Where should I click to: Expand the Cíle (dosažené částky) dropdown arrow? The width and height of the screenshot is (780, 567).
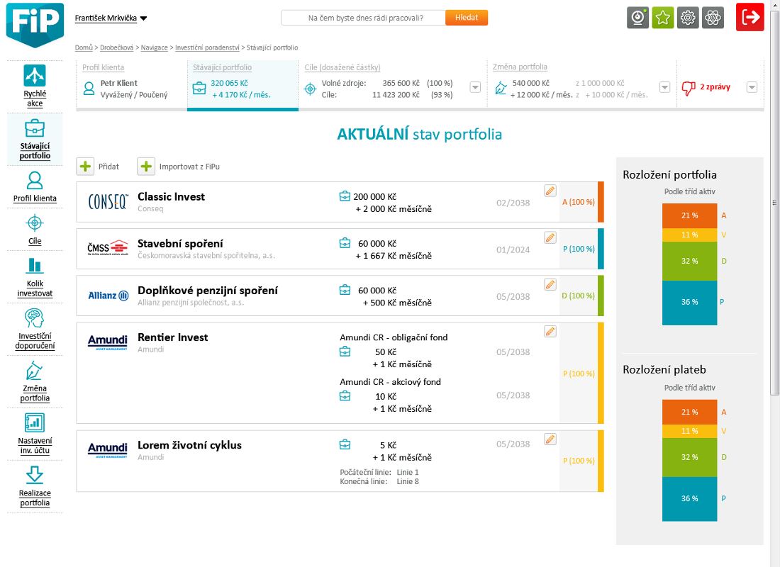475,87
